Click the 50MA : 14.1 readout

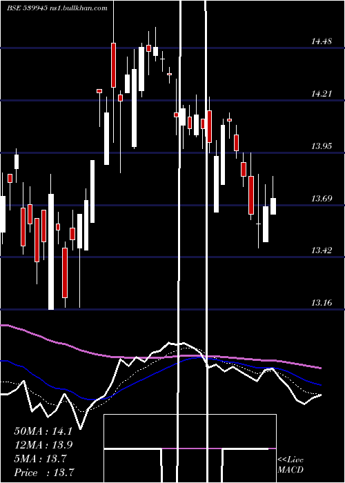tap(43, 431)
